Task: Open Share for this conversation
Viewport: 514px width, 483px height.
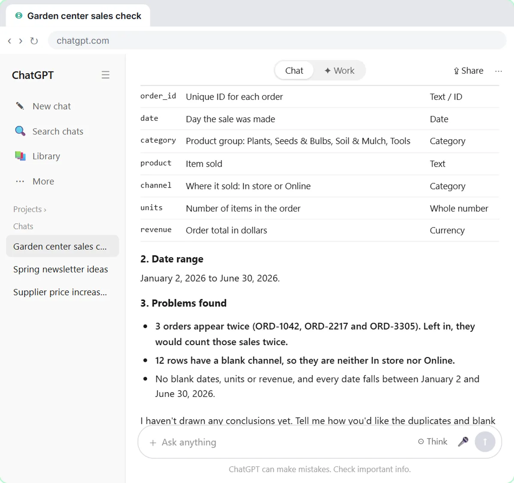Action: point(468,71)
